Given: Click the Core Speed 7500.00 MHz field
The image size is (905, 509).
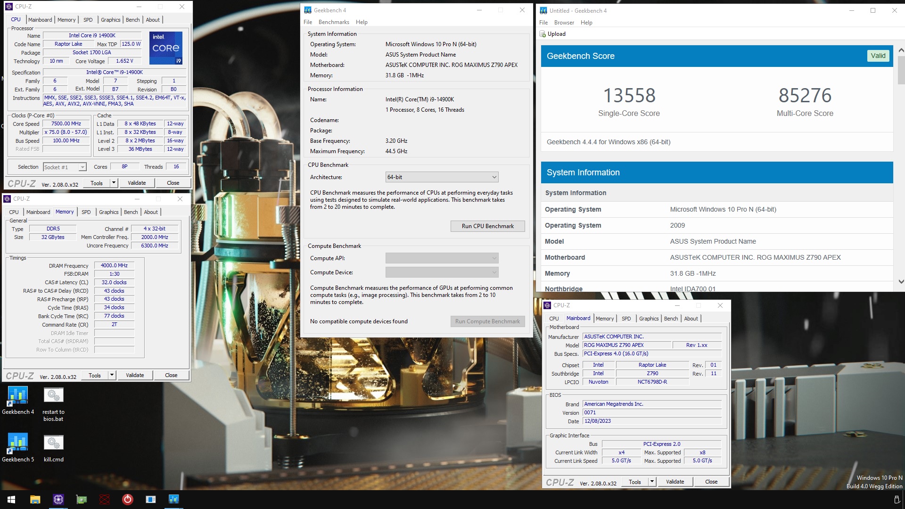Looking at the screenshot, I should (66, 124).
